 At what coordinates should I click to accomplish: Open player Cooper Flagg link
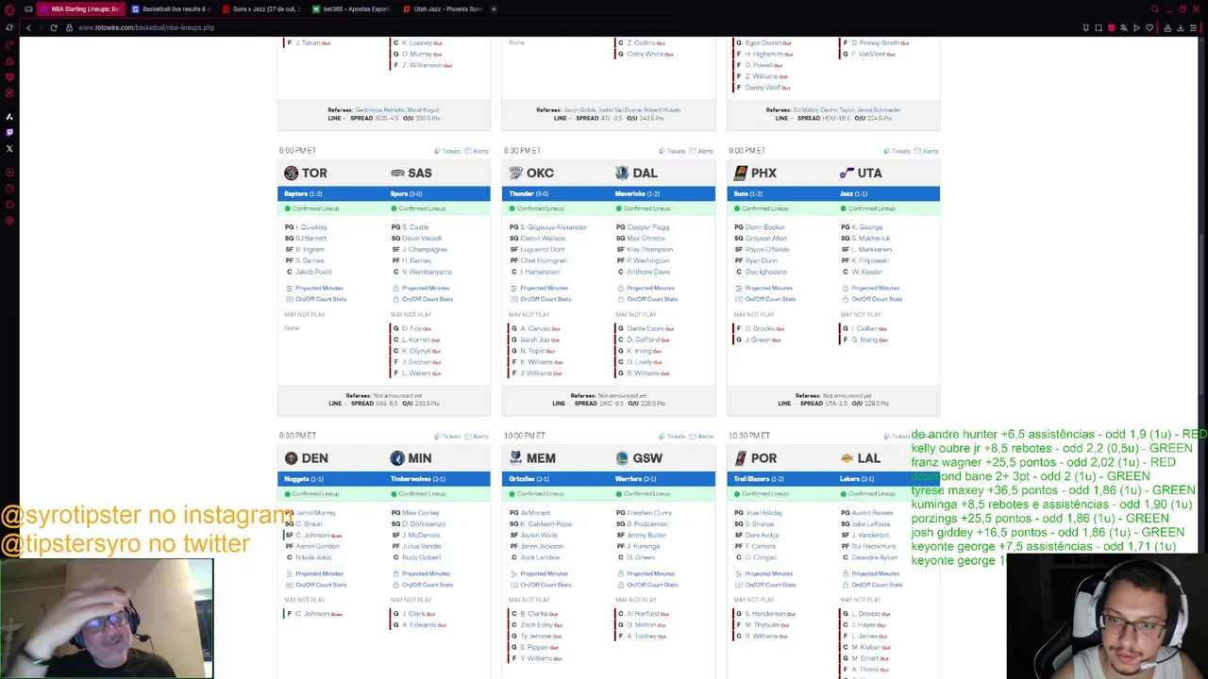coord(648,227)
